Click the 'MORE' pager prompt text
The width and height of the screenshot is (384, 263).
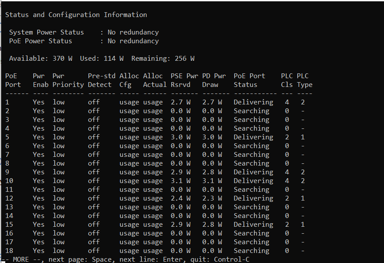21,260
